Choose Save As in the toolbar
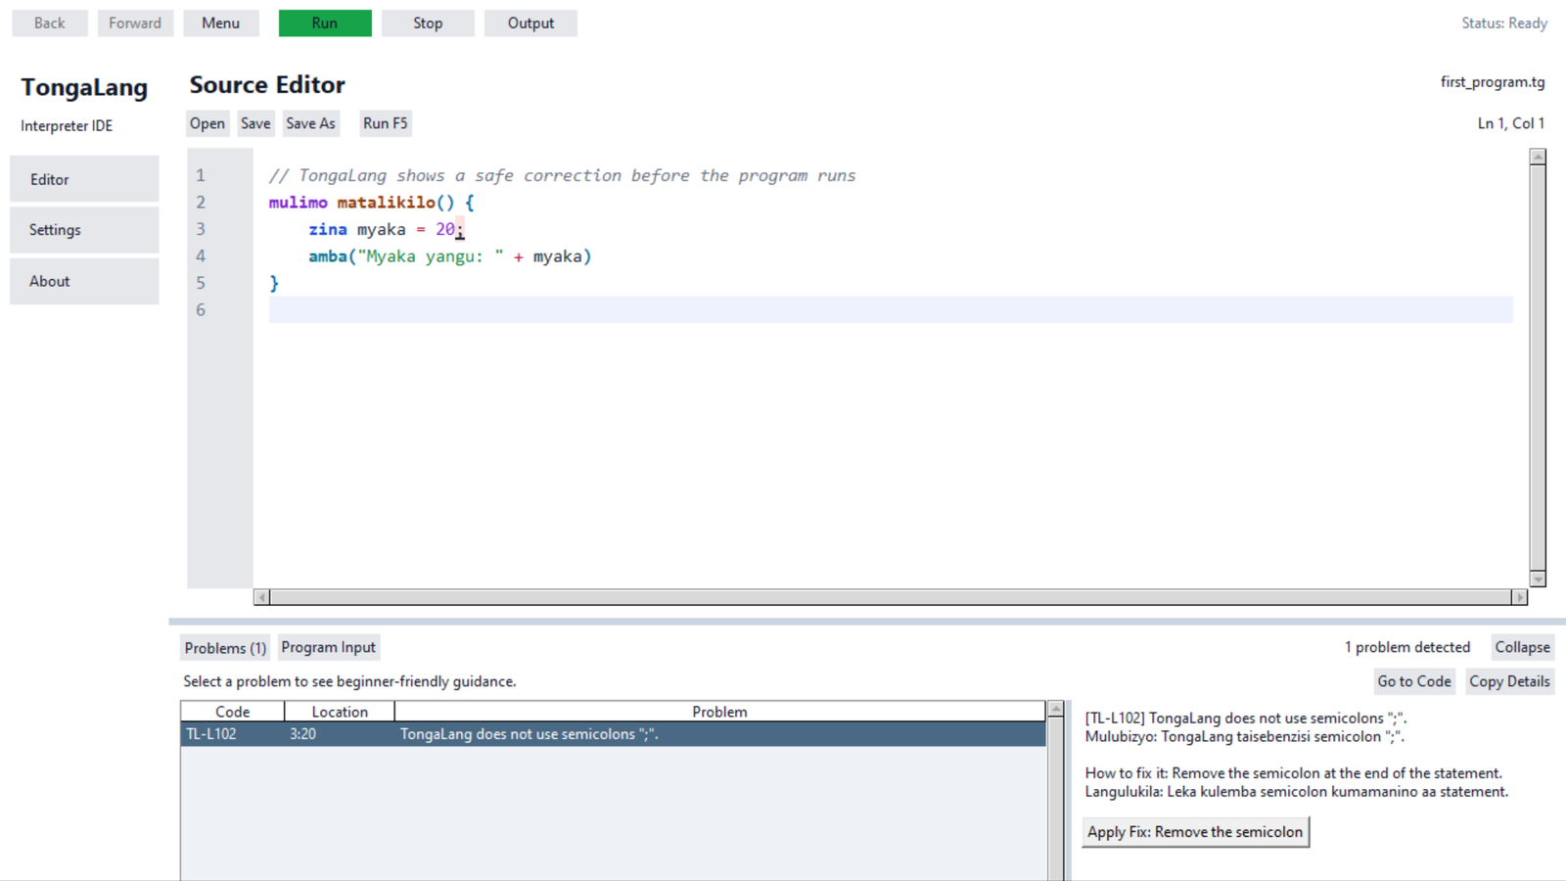 [310, 123]
